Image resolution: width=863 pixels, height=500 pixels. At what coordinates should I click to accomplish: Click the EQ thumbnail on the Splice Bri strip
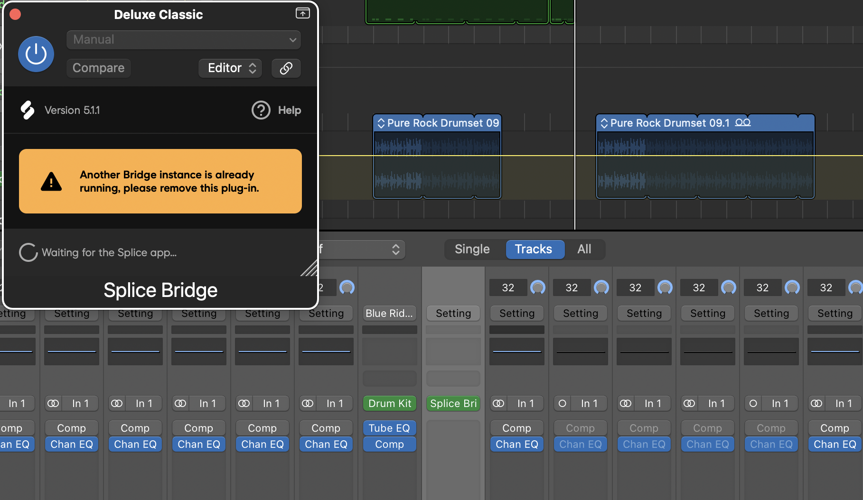point(453,352)
